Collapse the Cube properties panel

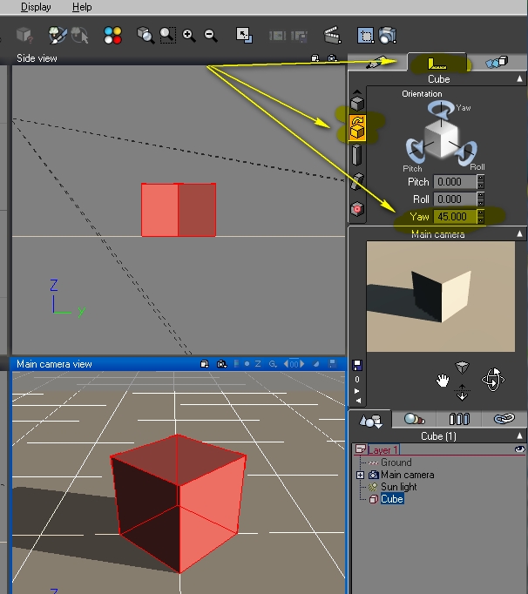[520, 78]
